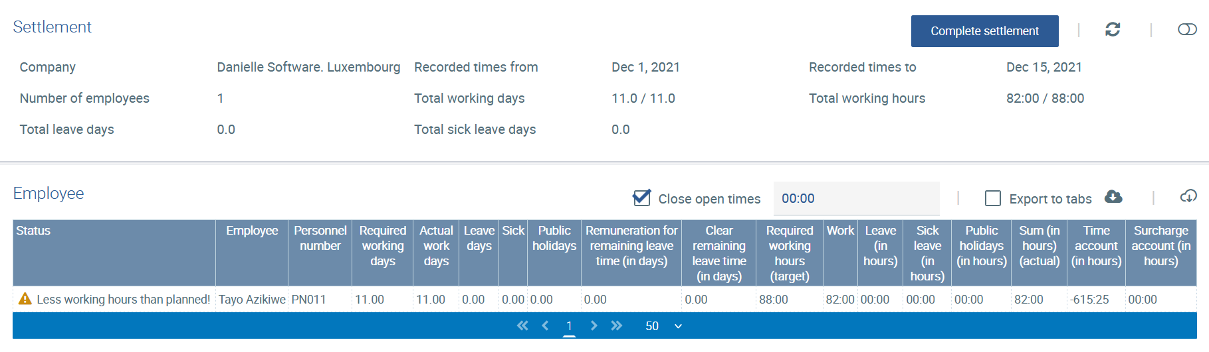Toggle the switch icon at top right
This screenshot has height=352, width=1209.
(x=1187, y=29)
